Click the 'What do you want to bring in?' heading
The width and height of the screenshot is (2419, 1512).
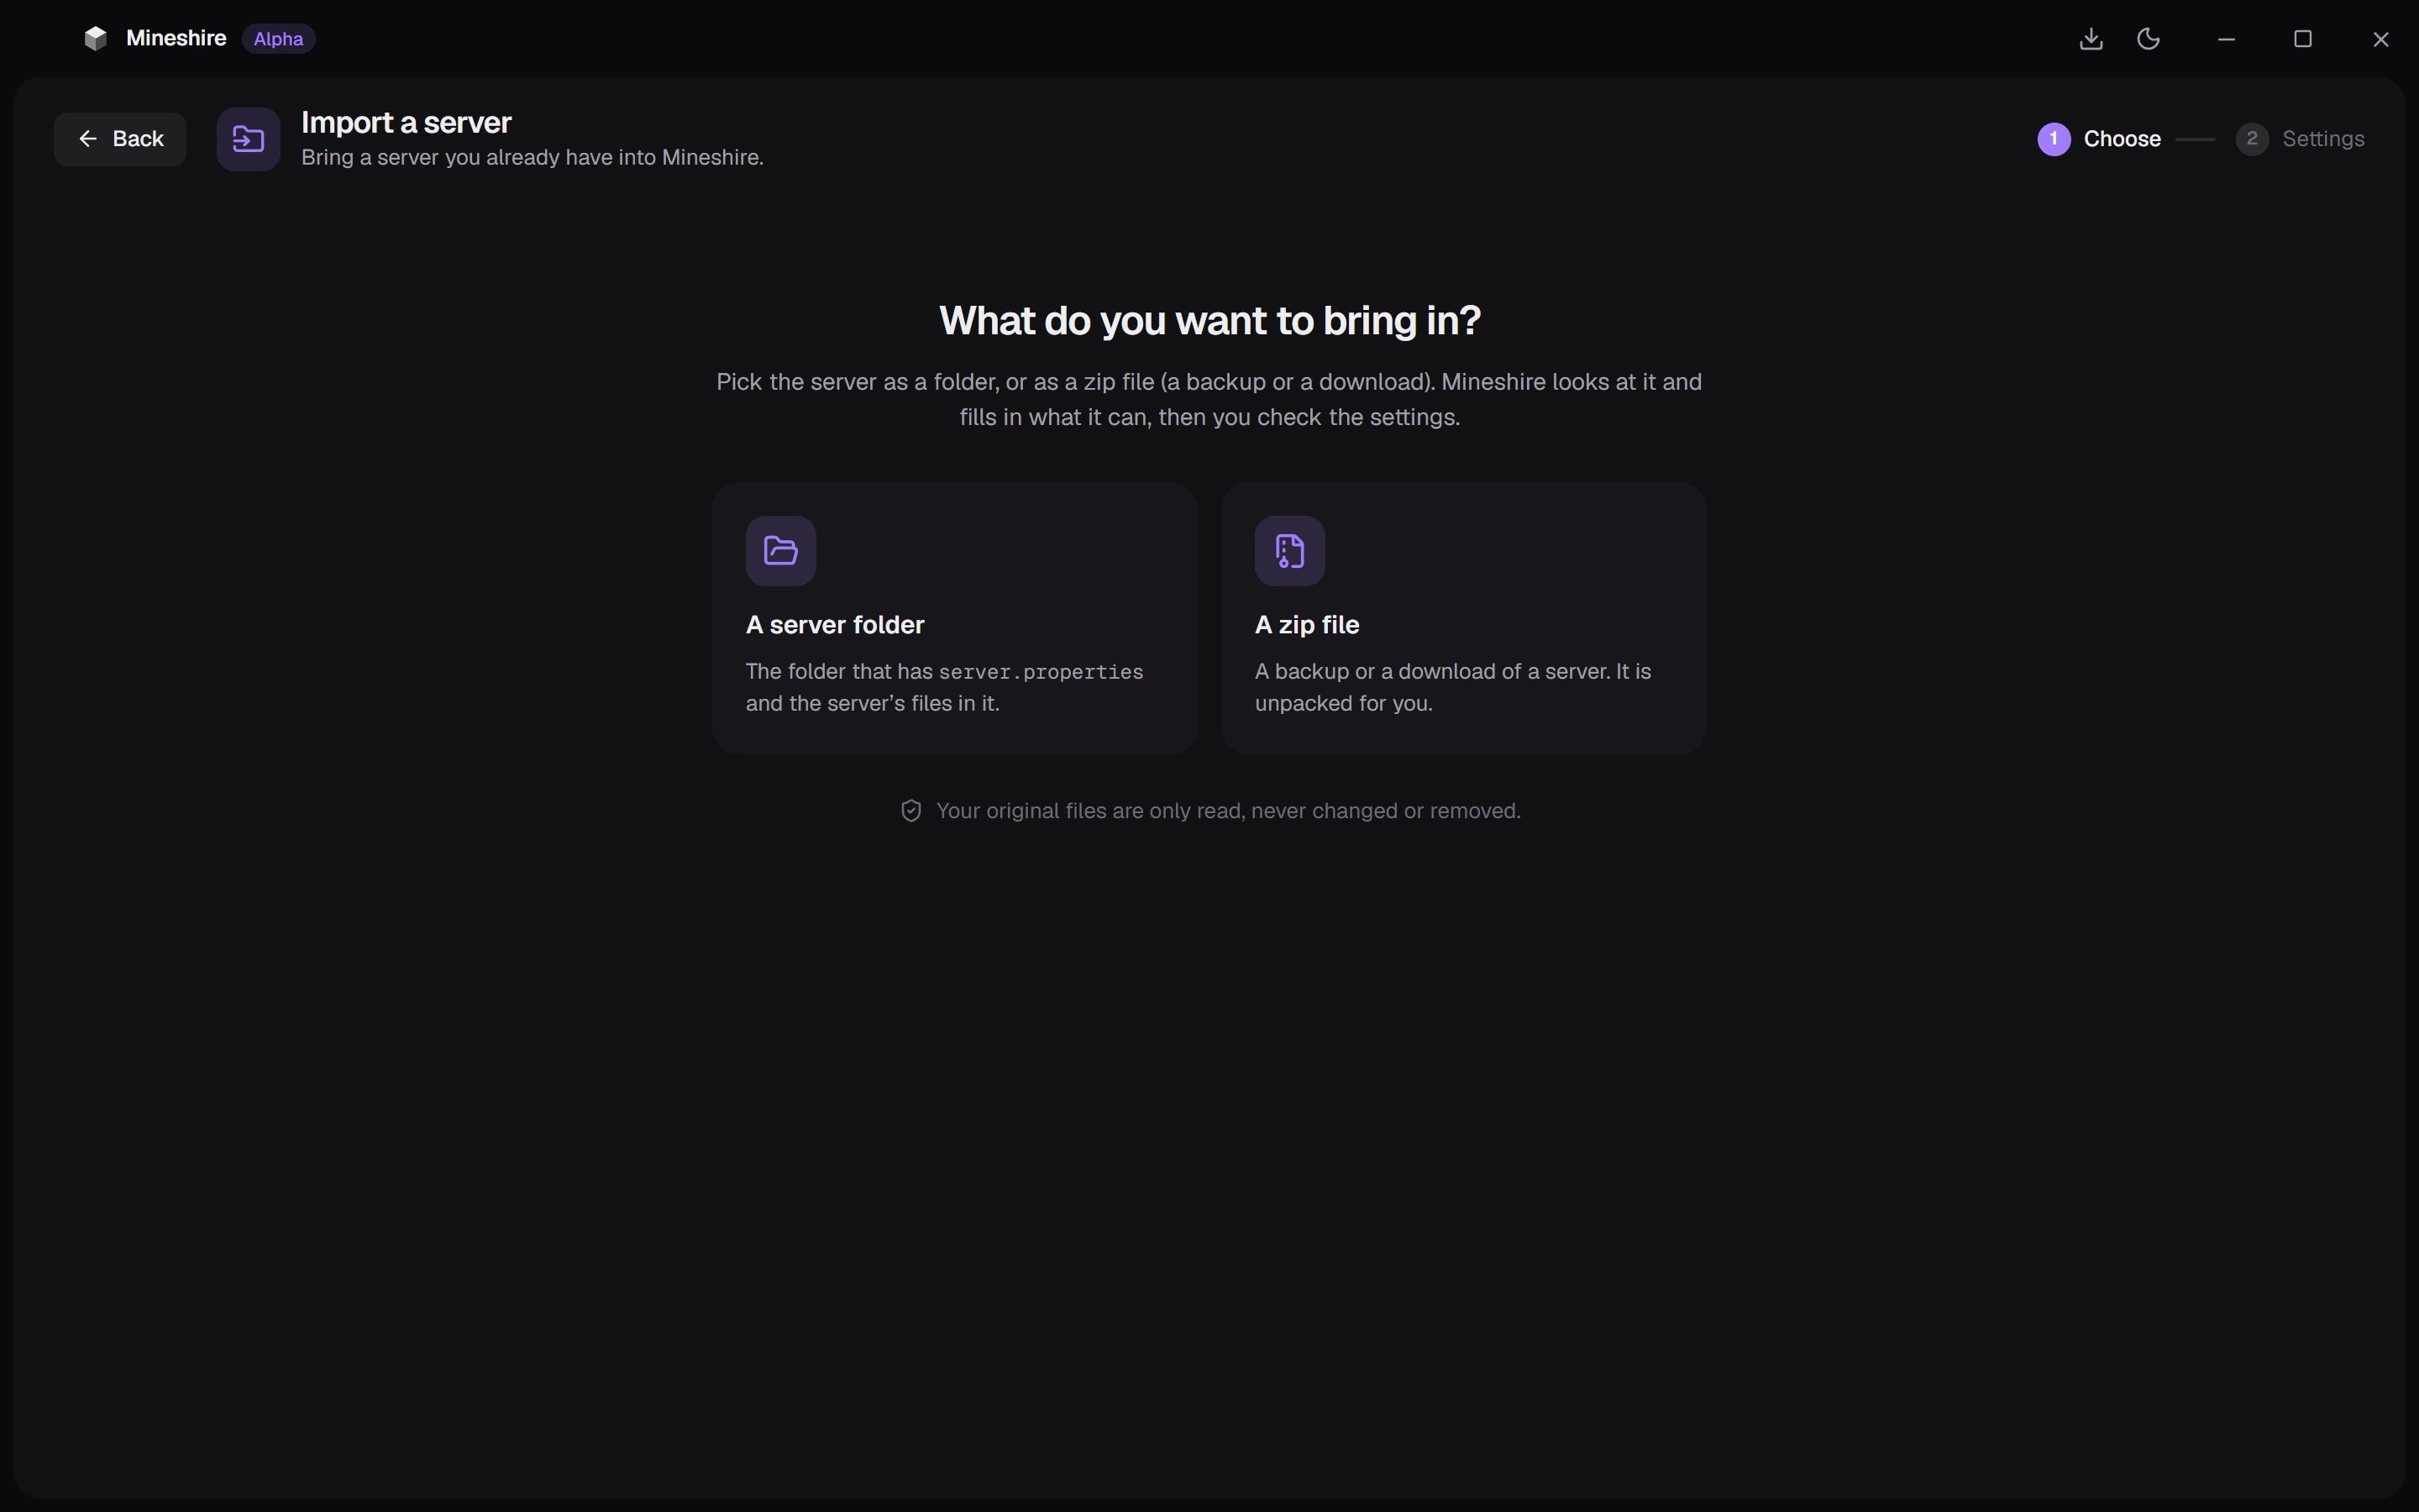tap(1209, 320)
